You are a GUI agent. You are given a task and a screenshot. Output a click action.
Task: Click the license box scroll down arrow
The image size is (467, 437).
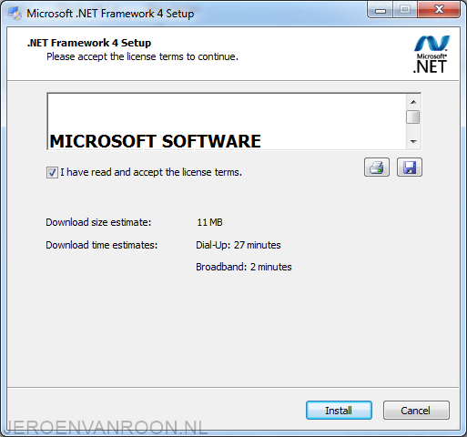click(x=413, y=141)
